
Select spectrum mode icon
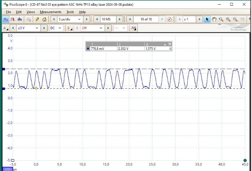20,19
